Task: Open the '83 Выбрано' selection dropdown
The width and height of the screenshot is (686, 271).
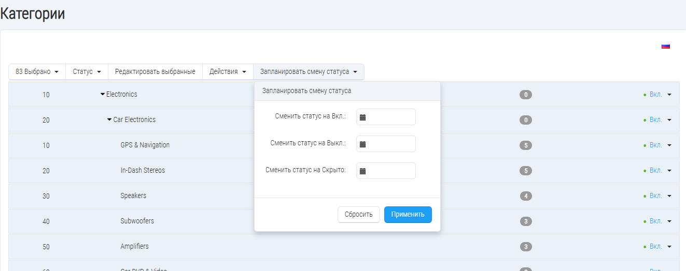Action: 37,72
